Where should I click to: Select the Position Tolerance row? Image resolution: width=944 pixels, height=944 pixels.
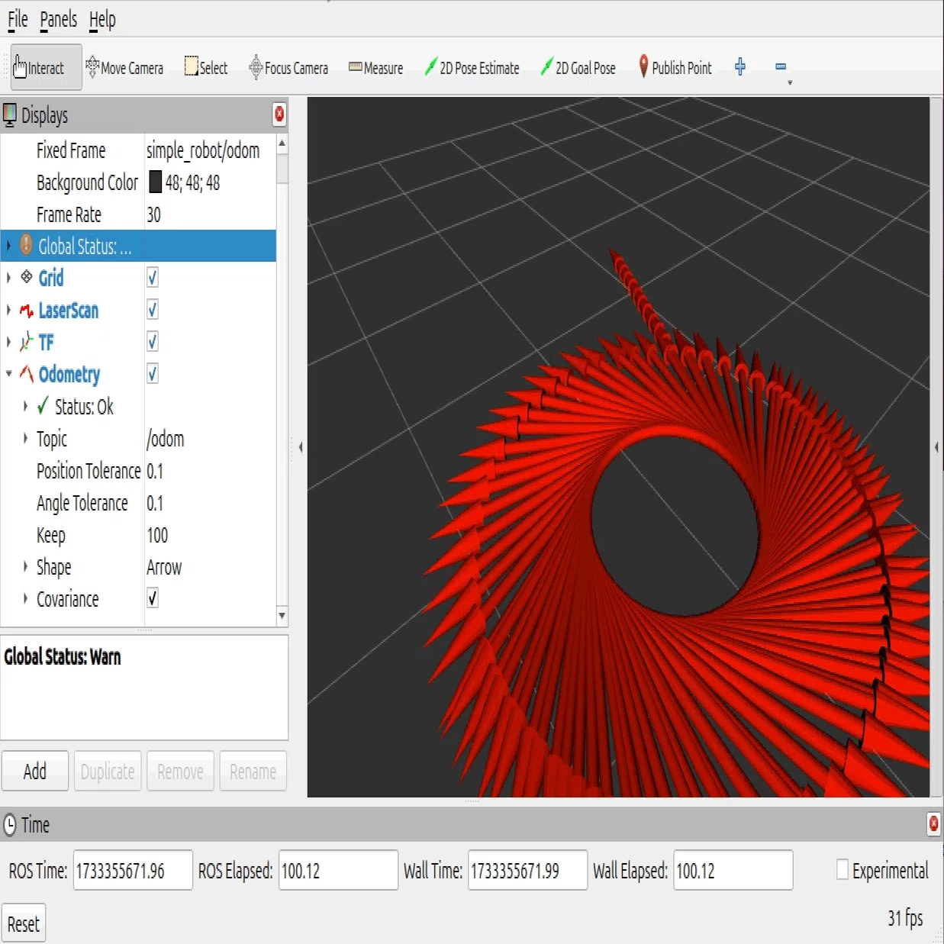pyautogui.click(x=138, y=471)
